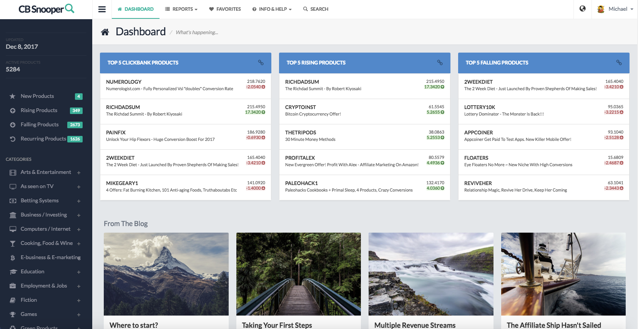Open the Multiple Revenue Streams waterfall image
Screen dimensions: 638x329
click(431, 274)
